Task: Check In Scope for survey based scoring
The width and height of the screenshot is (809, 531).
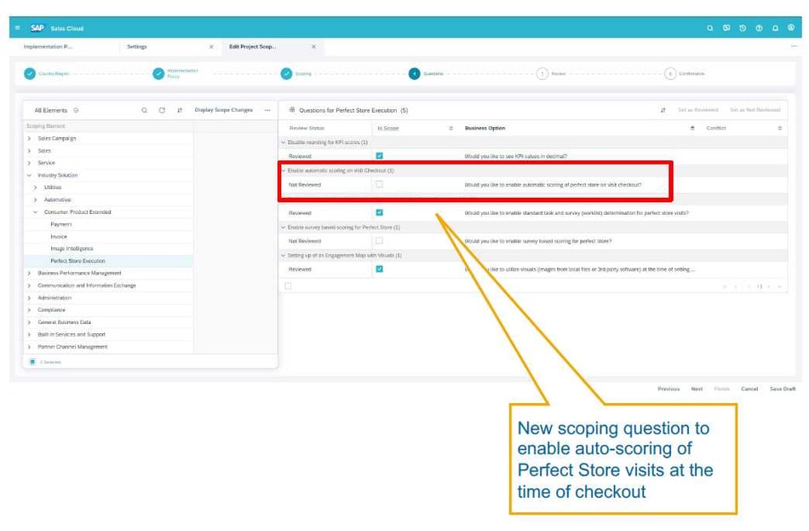Action: coord(379,240)
